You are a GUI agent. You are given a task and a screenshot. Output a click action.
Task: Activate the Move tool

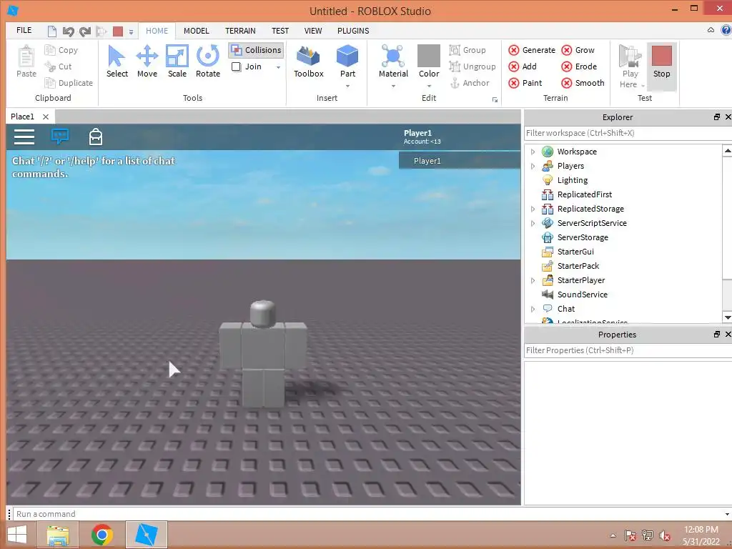tap(147, 61)
